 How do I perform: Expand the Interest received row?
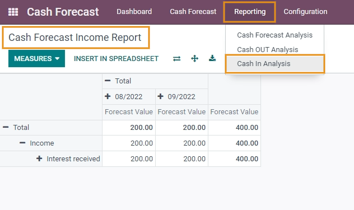[x=39, y=158]
